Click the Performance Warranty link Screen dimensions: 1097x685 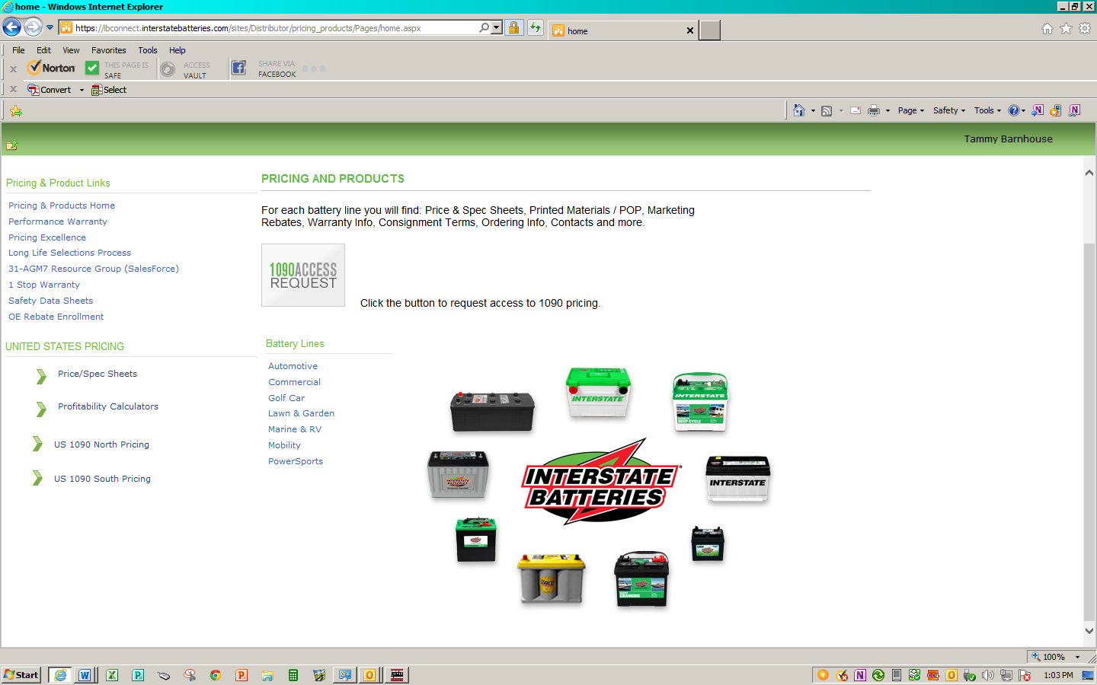coord(58,221)
